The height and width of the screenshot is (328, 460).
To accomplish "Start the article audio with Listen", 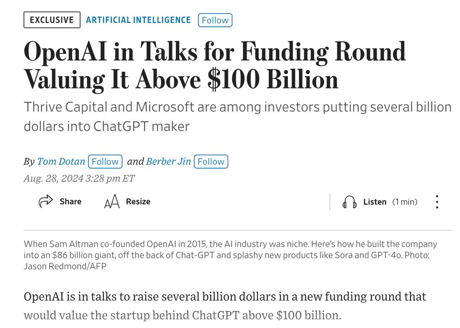I will (x=374, y=202).
